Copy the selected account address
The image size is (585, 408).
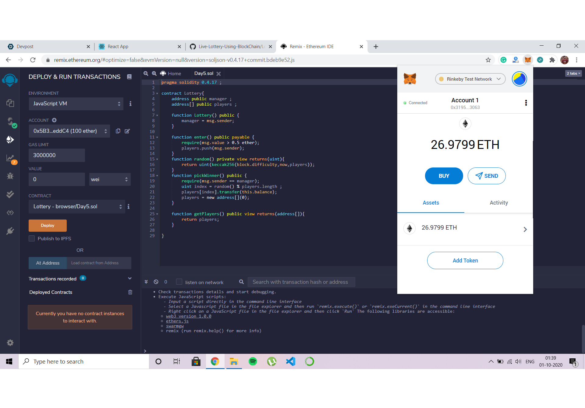118,131
